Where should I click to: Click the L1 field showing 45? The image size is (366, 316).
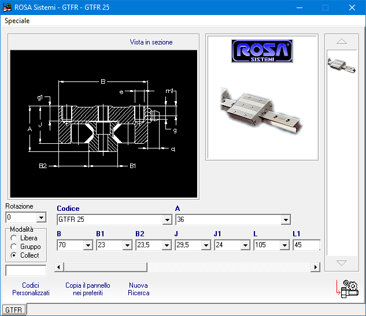(306, 245)
